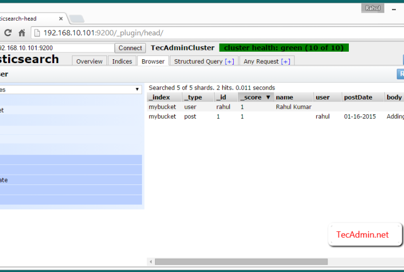Viewport: 404px width, 272px height.
Task: Click the _score sort arrow
Action: coord(268,97)
